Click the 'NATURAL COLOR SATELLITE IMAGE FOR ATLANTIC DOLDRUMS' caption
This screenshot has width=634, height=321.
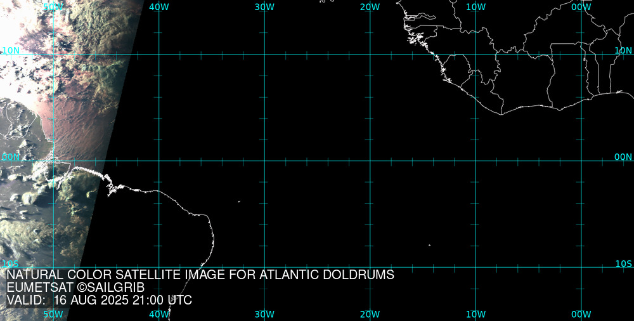[x=200, y=275]
